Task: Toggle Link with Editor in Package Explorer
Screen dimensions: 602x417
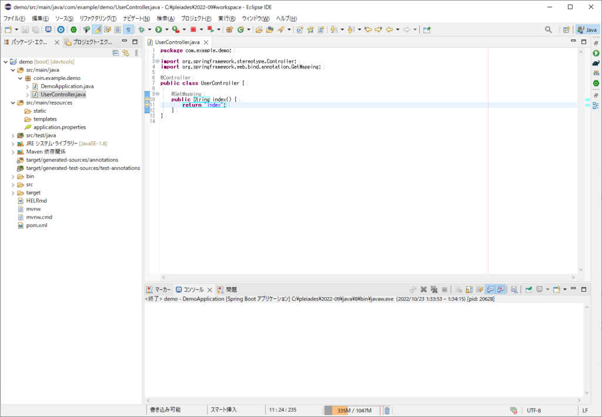Action: click(125, 52)
